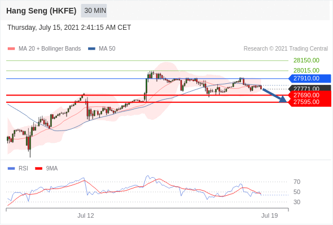Select the 27771.00 current price tag
Viewport: 333px width, 225px height.
(310, 88)
